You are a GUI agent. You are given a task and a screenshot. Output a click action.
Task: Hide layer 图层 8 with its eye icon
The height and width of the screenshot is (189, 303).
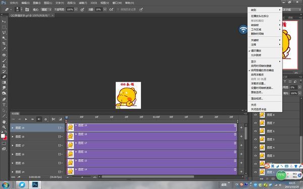[x=256, y=115]
